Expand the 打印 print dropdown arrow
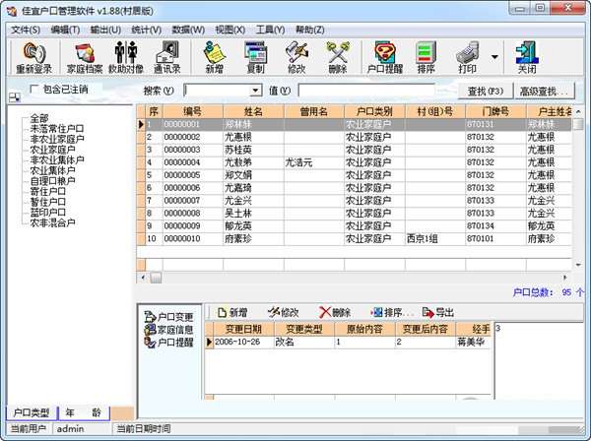Viewport: 591px width, 441px height. tap(494, 57)
